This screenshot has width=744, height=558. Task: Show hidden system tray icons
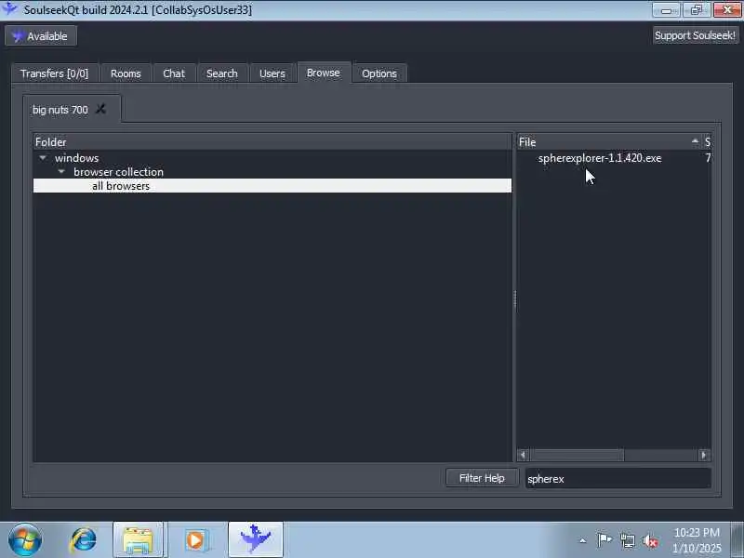coord(583,540)
